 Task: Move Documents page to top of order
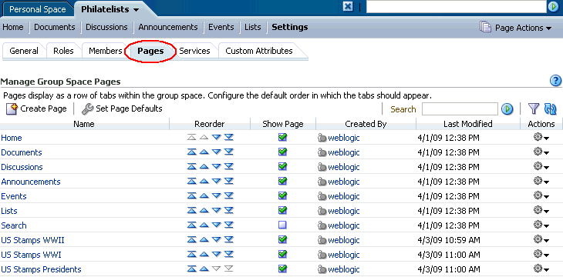pyautogui.click(x=192, y=152)
